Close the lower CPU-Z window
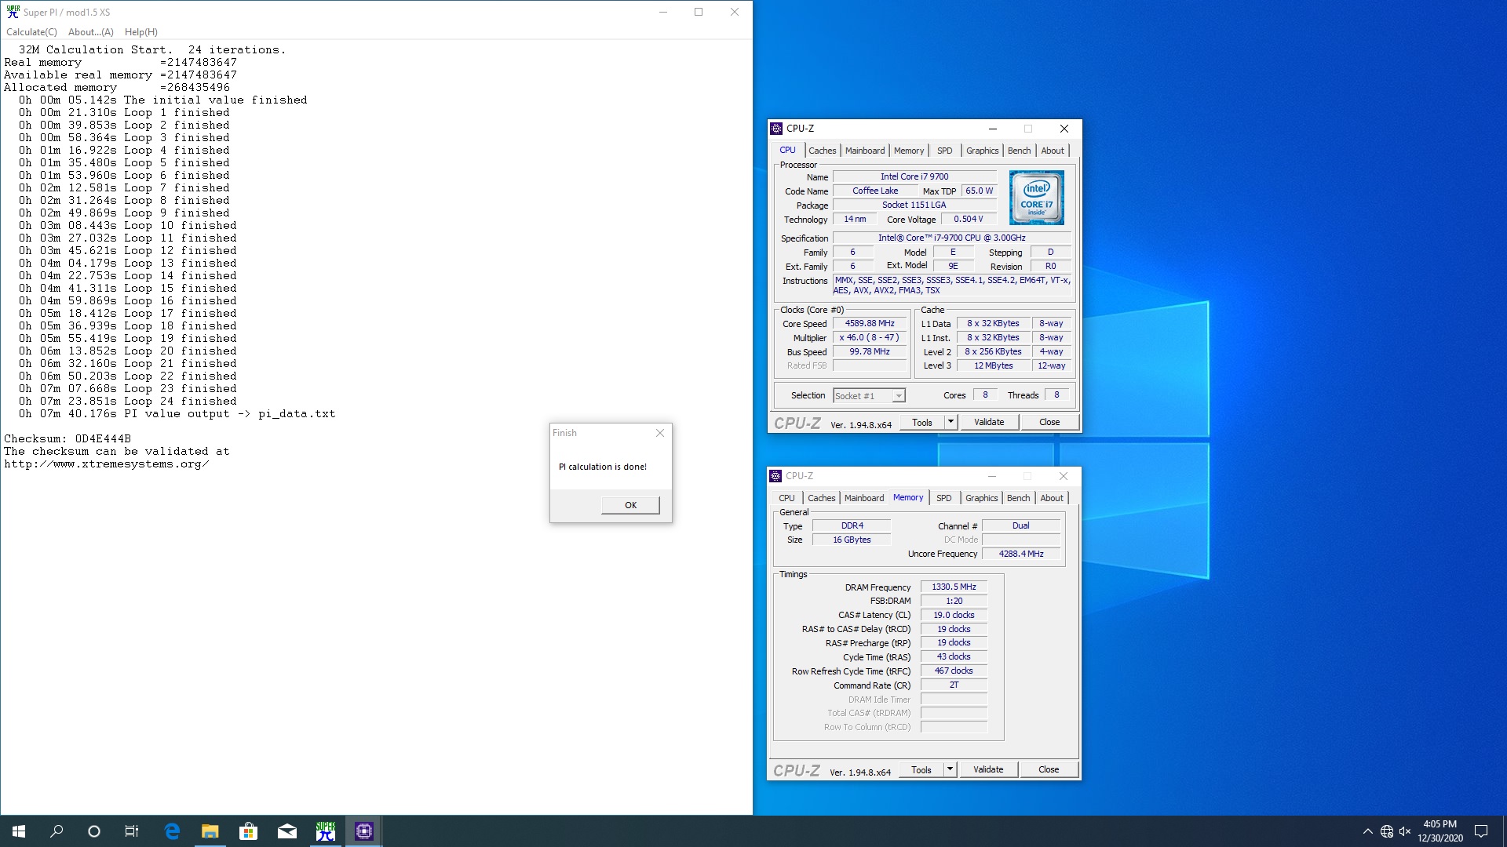 coord(1063,476)
